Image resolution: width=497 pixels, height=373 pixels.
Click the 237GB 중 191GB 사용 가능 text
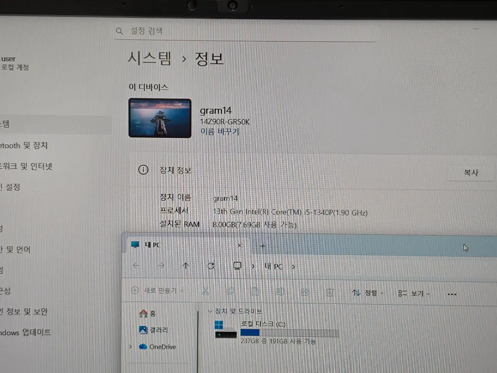pos(278,341)
